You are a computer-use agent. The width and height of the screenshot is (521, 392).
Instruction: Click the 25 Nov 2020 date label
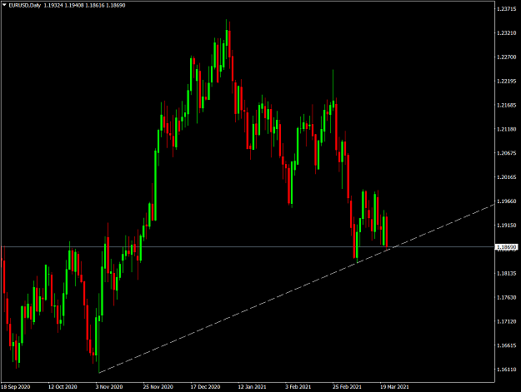click(158, 387)
